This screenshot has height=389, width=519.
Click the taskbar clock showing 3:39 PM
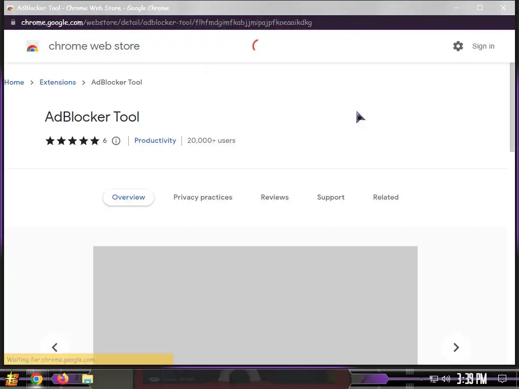coord(472,379)
